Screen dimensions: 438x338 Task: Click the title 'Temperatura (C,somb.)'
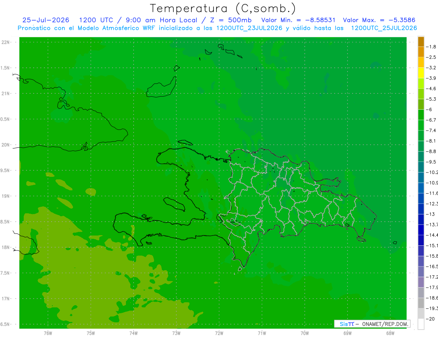(x=223, y=9)
